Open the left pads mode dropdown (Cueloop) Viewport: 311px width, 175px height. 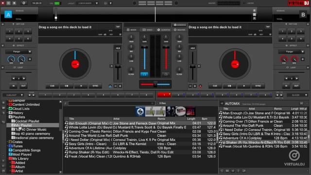pos(13,95)
